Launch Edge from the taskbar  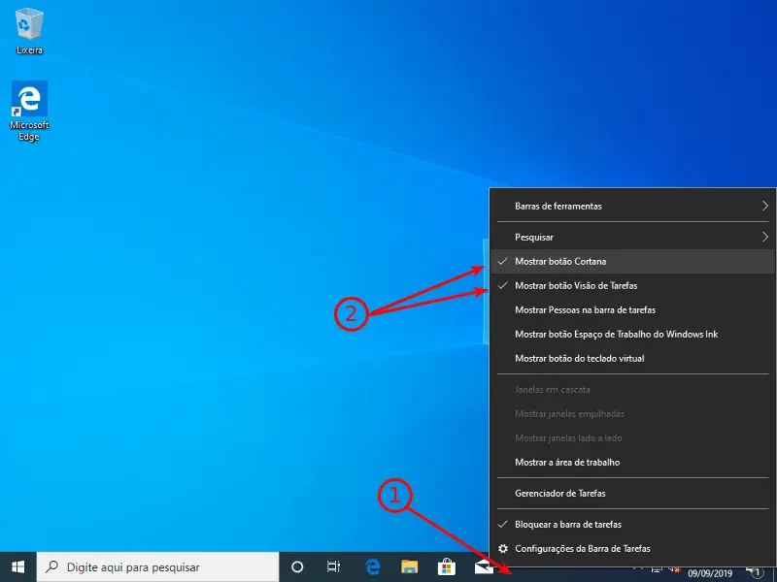tap(372, 567)
